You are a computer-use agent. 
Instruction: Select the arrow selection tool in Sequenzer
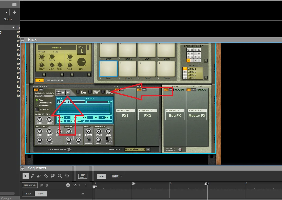click(x=26, y=176)
